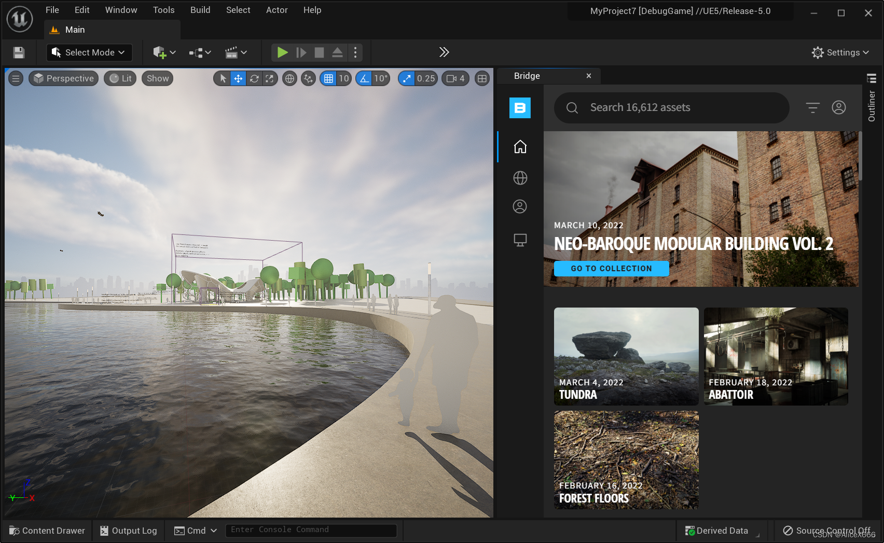
Task: Open the Build menu
Action: click(200, 10)
